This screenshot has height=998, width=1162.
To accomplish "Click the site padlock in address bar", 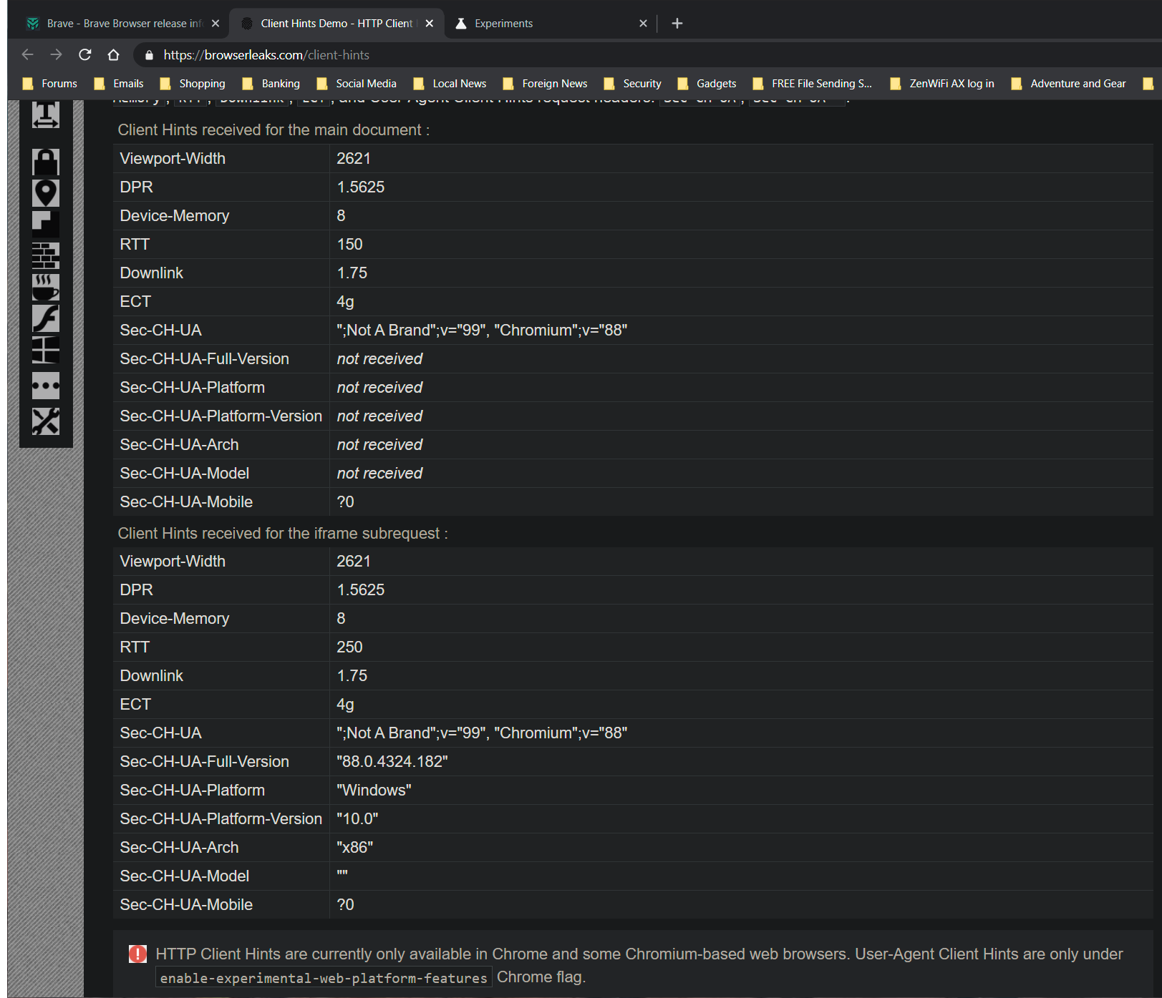I will (149, 55).
